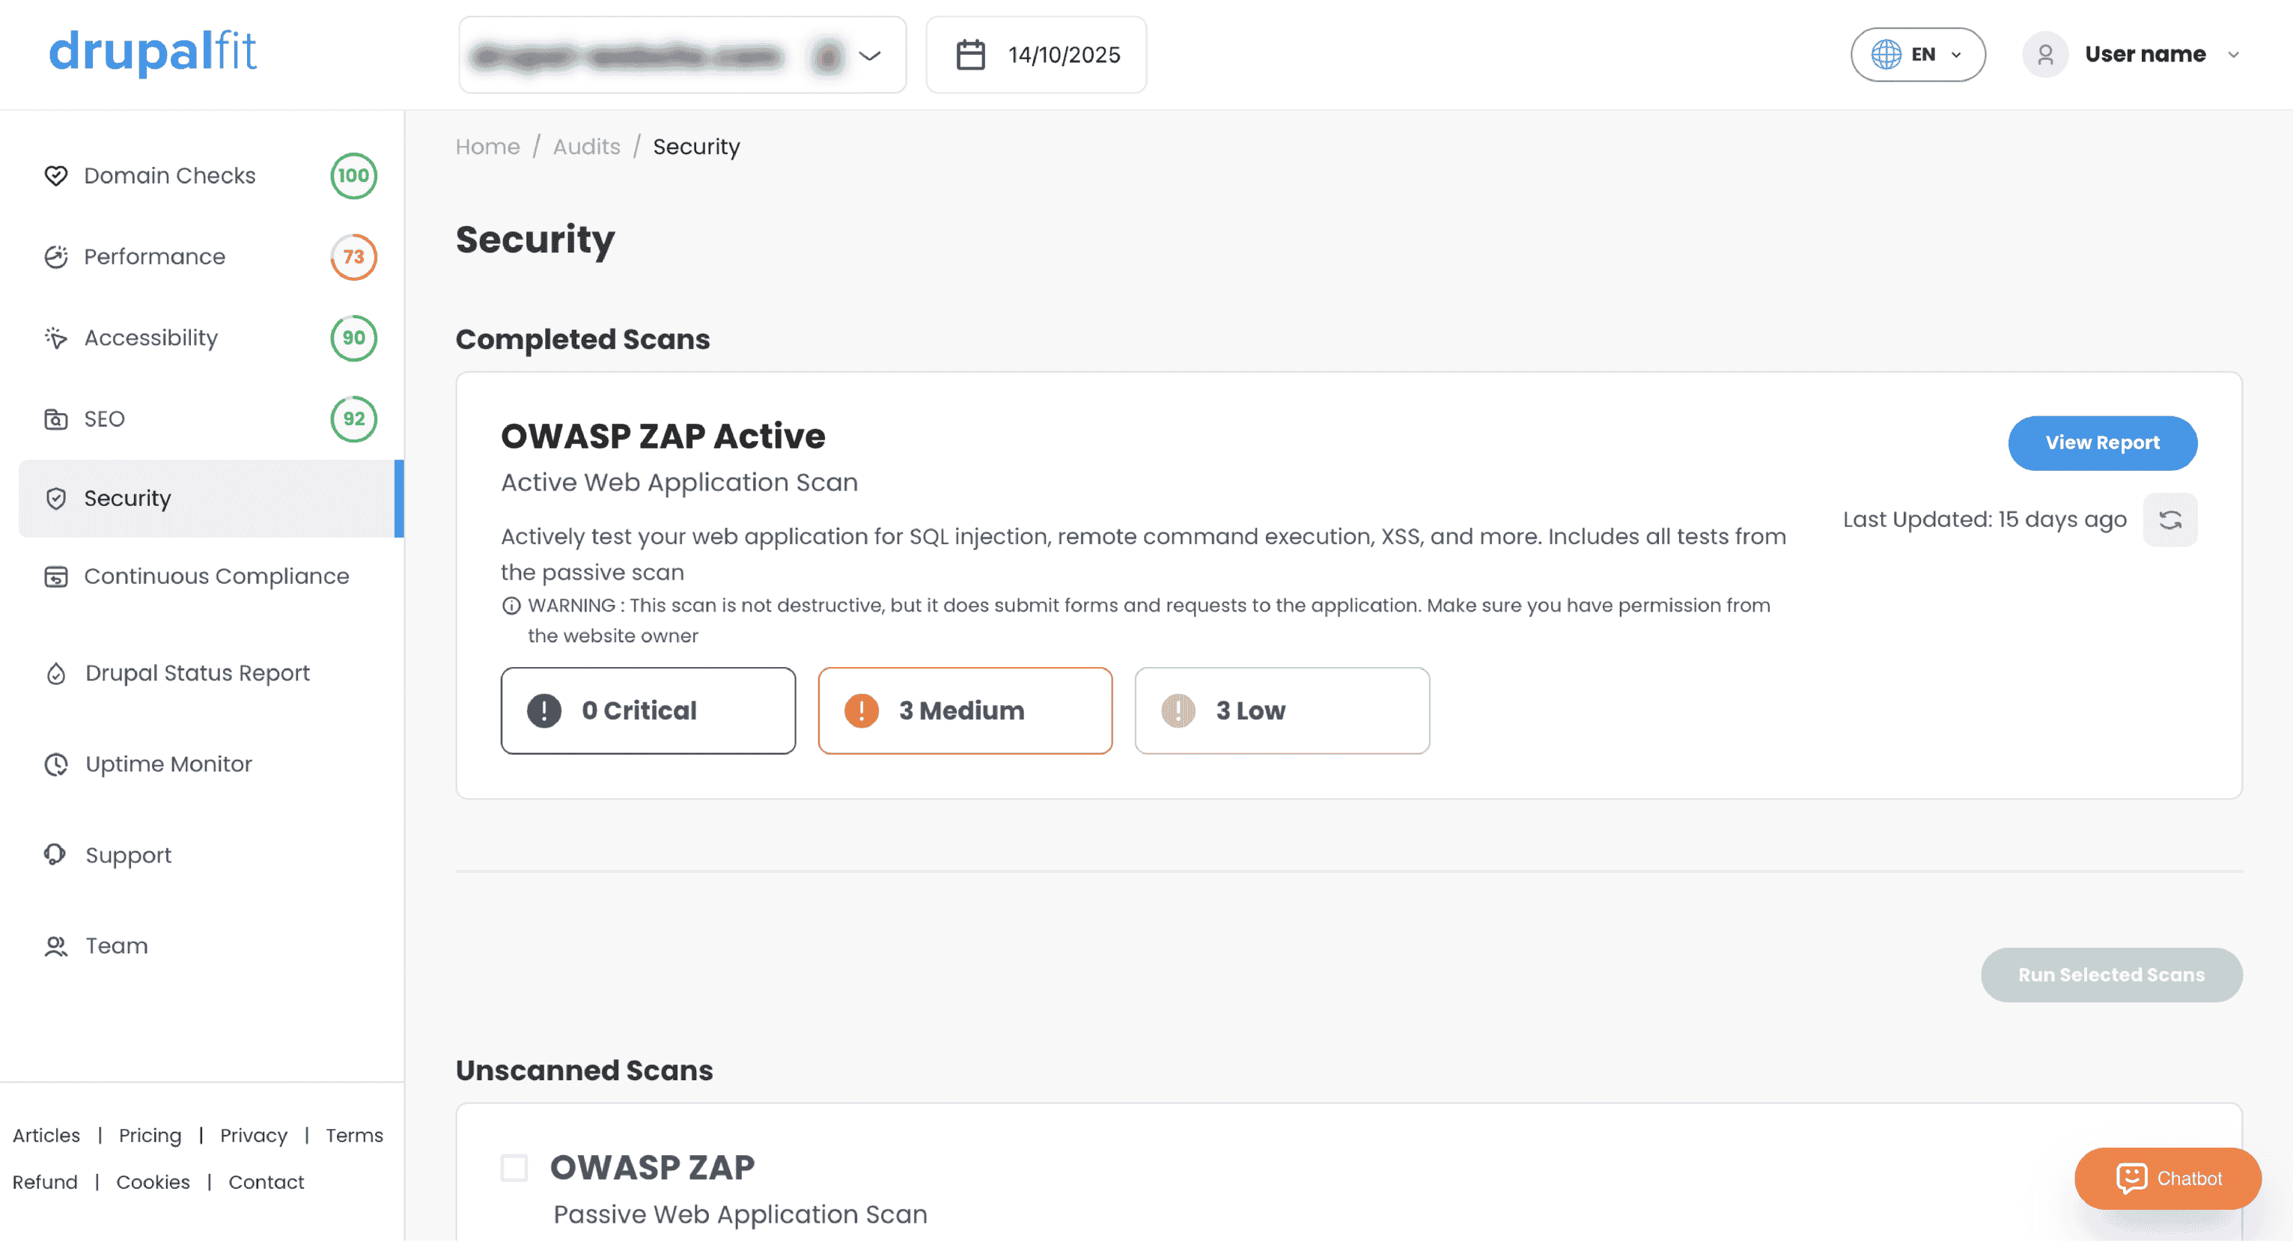Click the user avatar icon
Screen dimensions: 2293x1242
click(x=2044, y=55)
